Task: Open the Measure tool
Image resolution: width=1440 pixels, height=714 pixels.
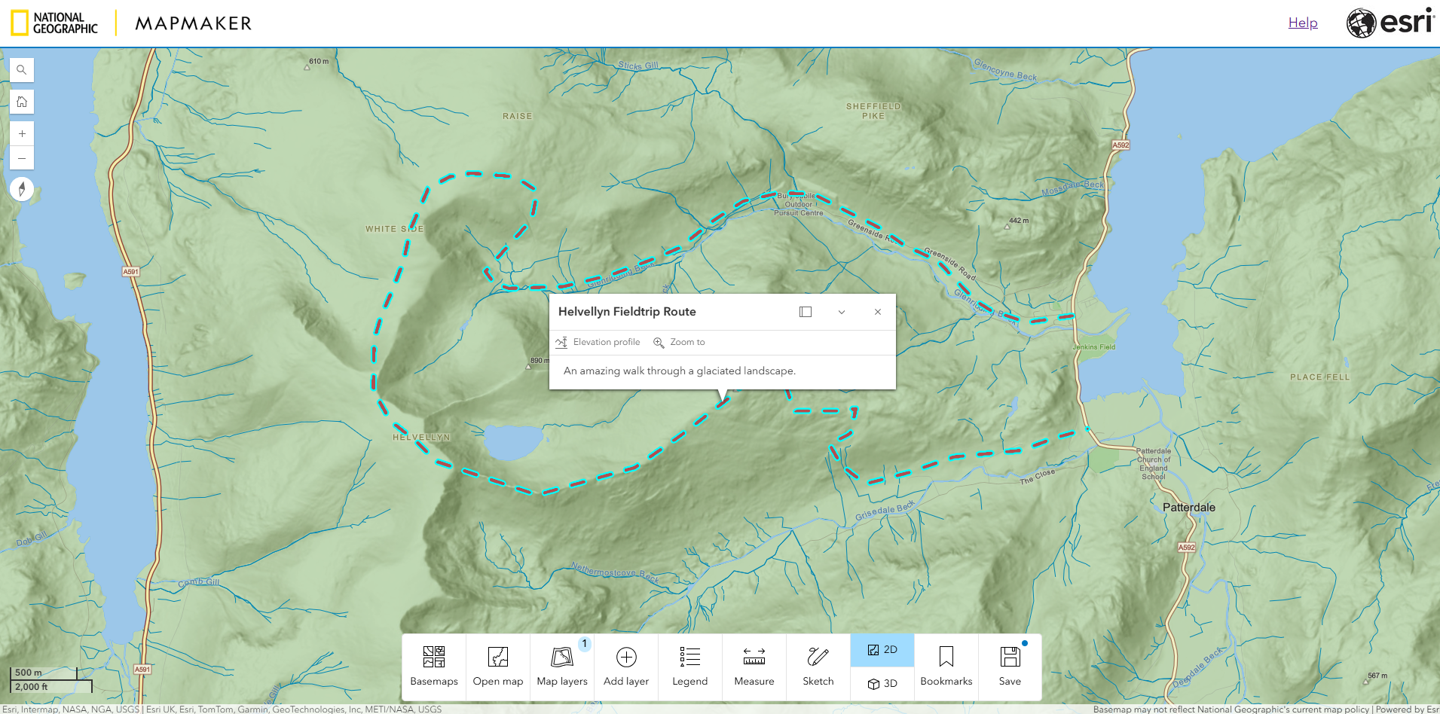Action: point(753,666)
